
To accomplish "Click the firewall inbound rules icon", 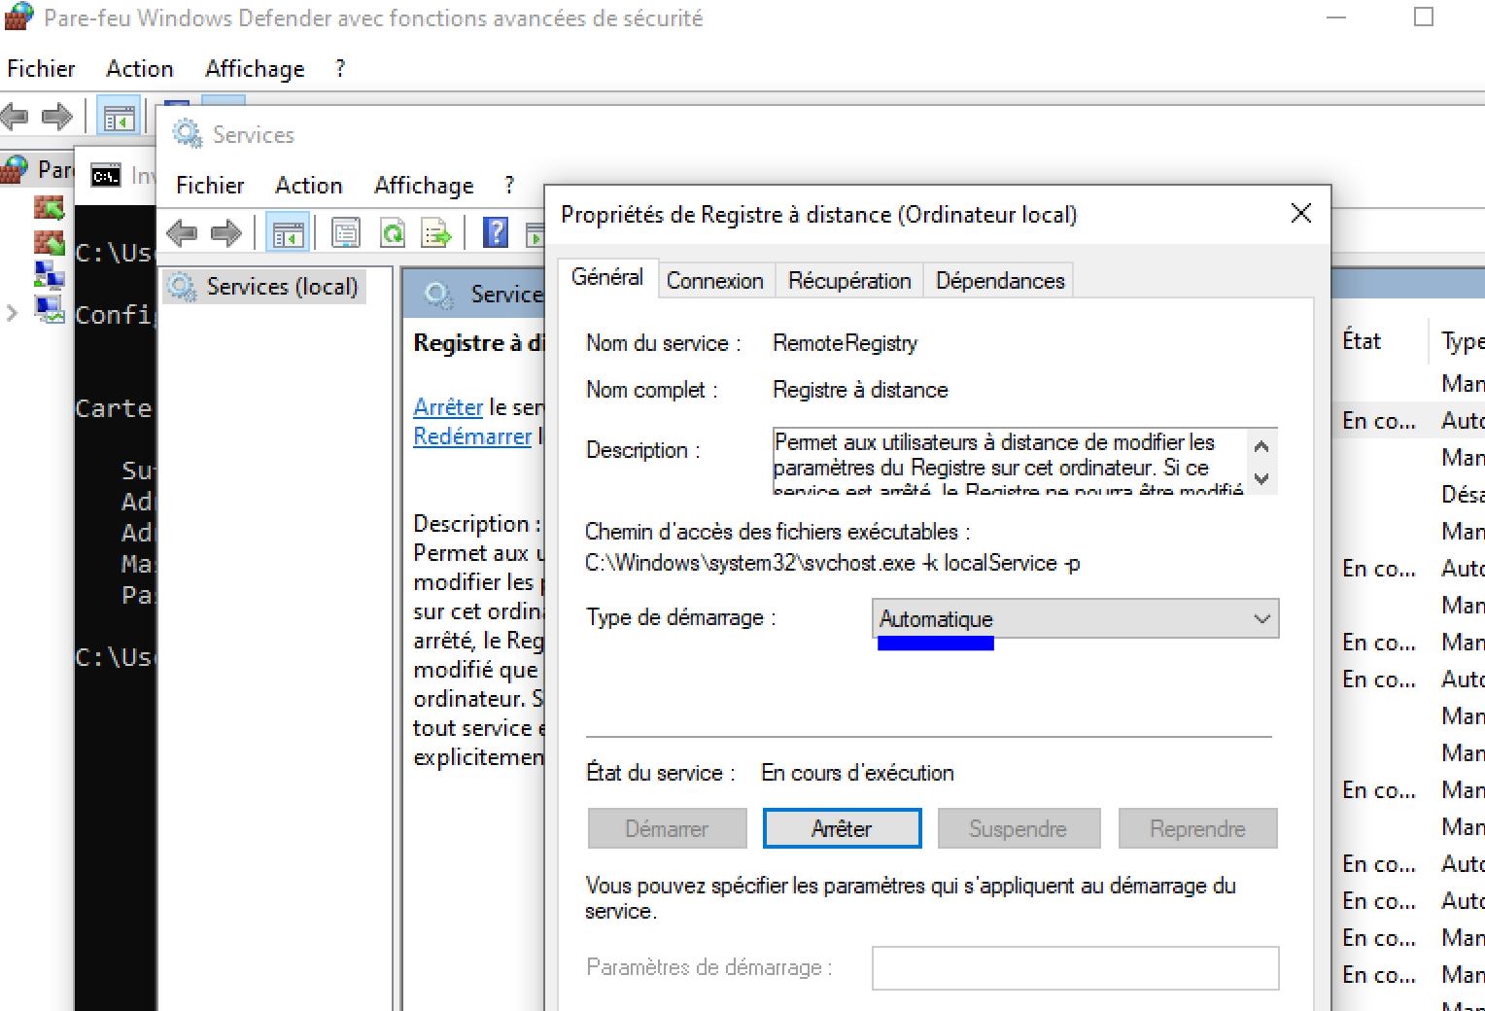I will [x=49, y=208].
